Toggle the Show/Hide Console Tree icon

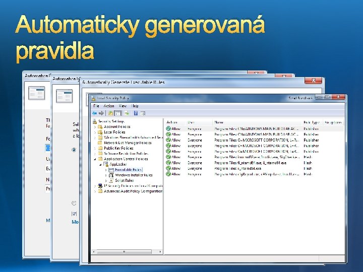117,113
